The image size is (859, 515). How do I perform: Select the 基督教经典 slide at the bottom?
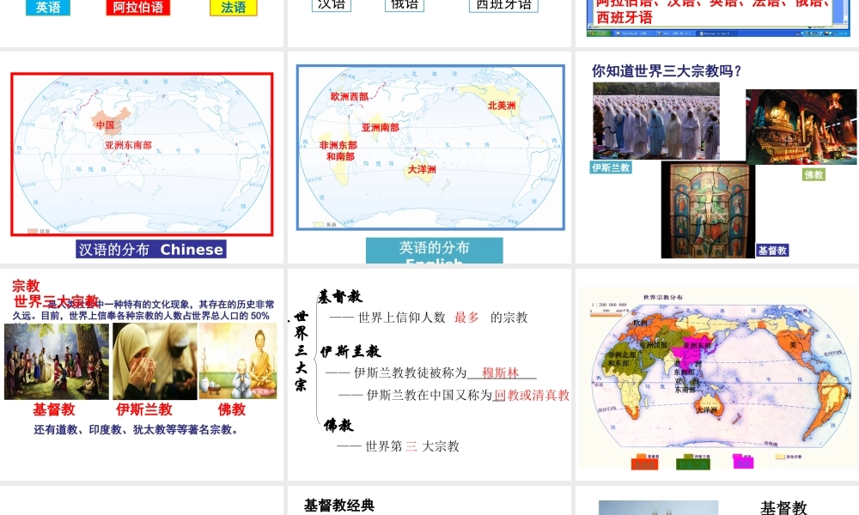[429, 500]
